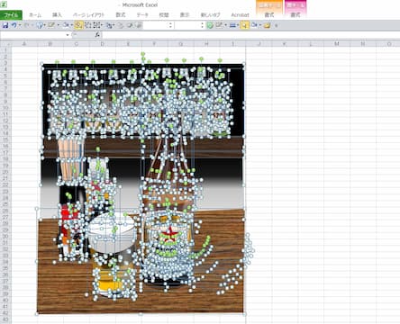Open the Acrobat ribbon tab

click(x=240, y=14)
